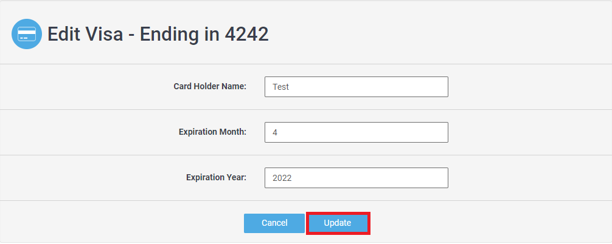Click the "4242" digits in the title

pyautogui.click(x=246, y=34)
